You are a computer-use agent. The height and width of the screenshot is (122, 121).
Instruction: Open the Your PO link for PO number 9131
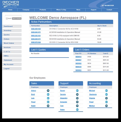point(78,60)
